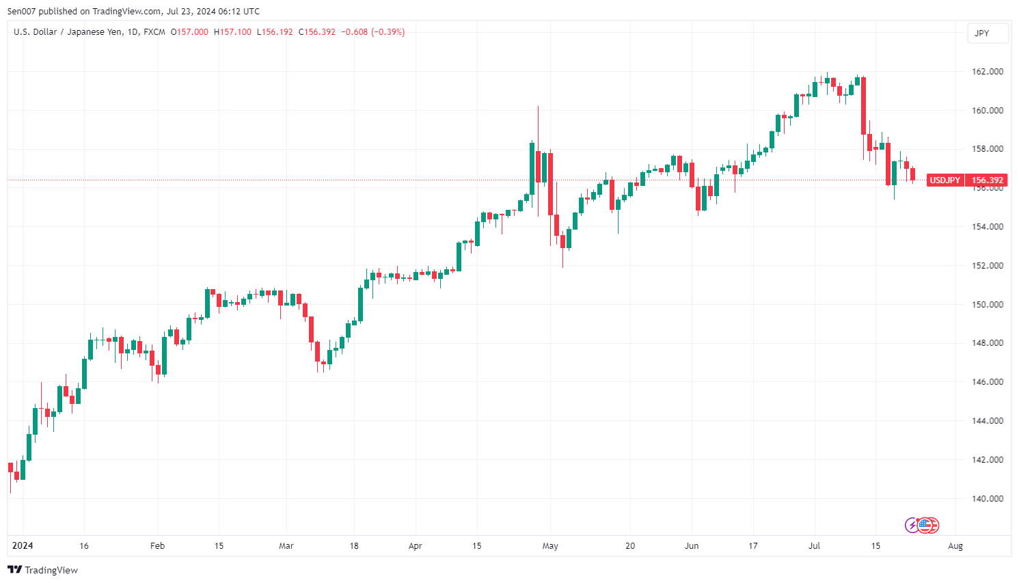Open the JPY currency selector
This screenshot has width=1019, height=583.
[x=988, y=33]
